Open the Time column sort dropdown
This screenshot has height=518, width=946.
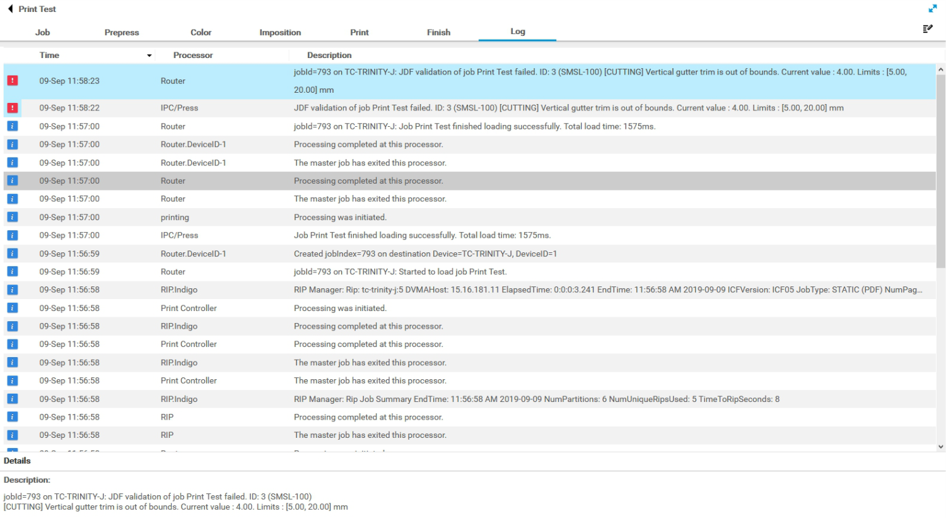pos(149,55)
